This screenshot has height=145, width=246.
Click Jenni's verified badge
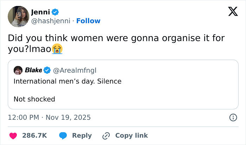pyautogui.click(x=55, y=12)
